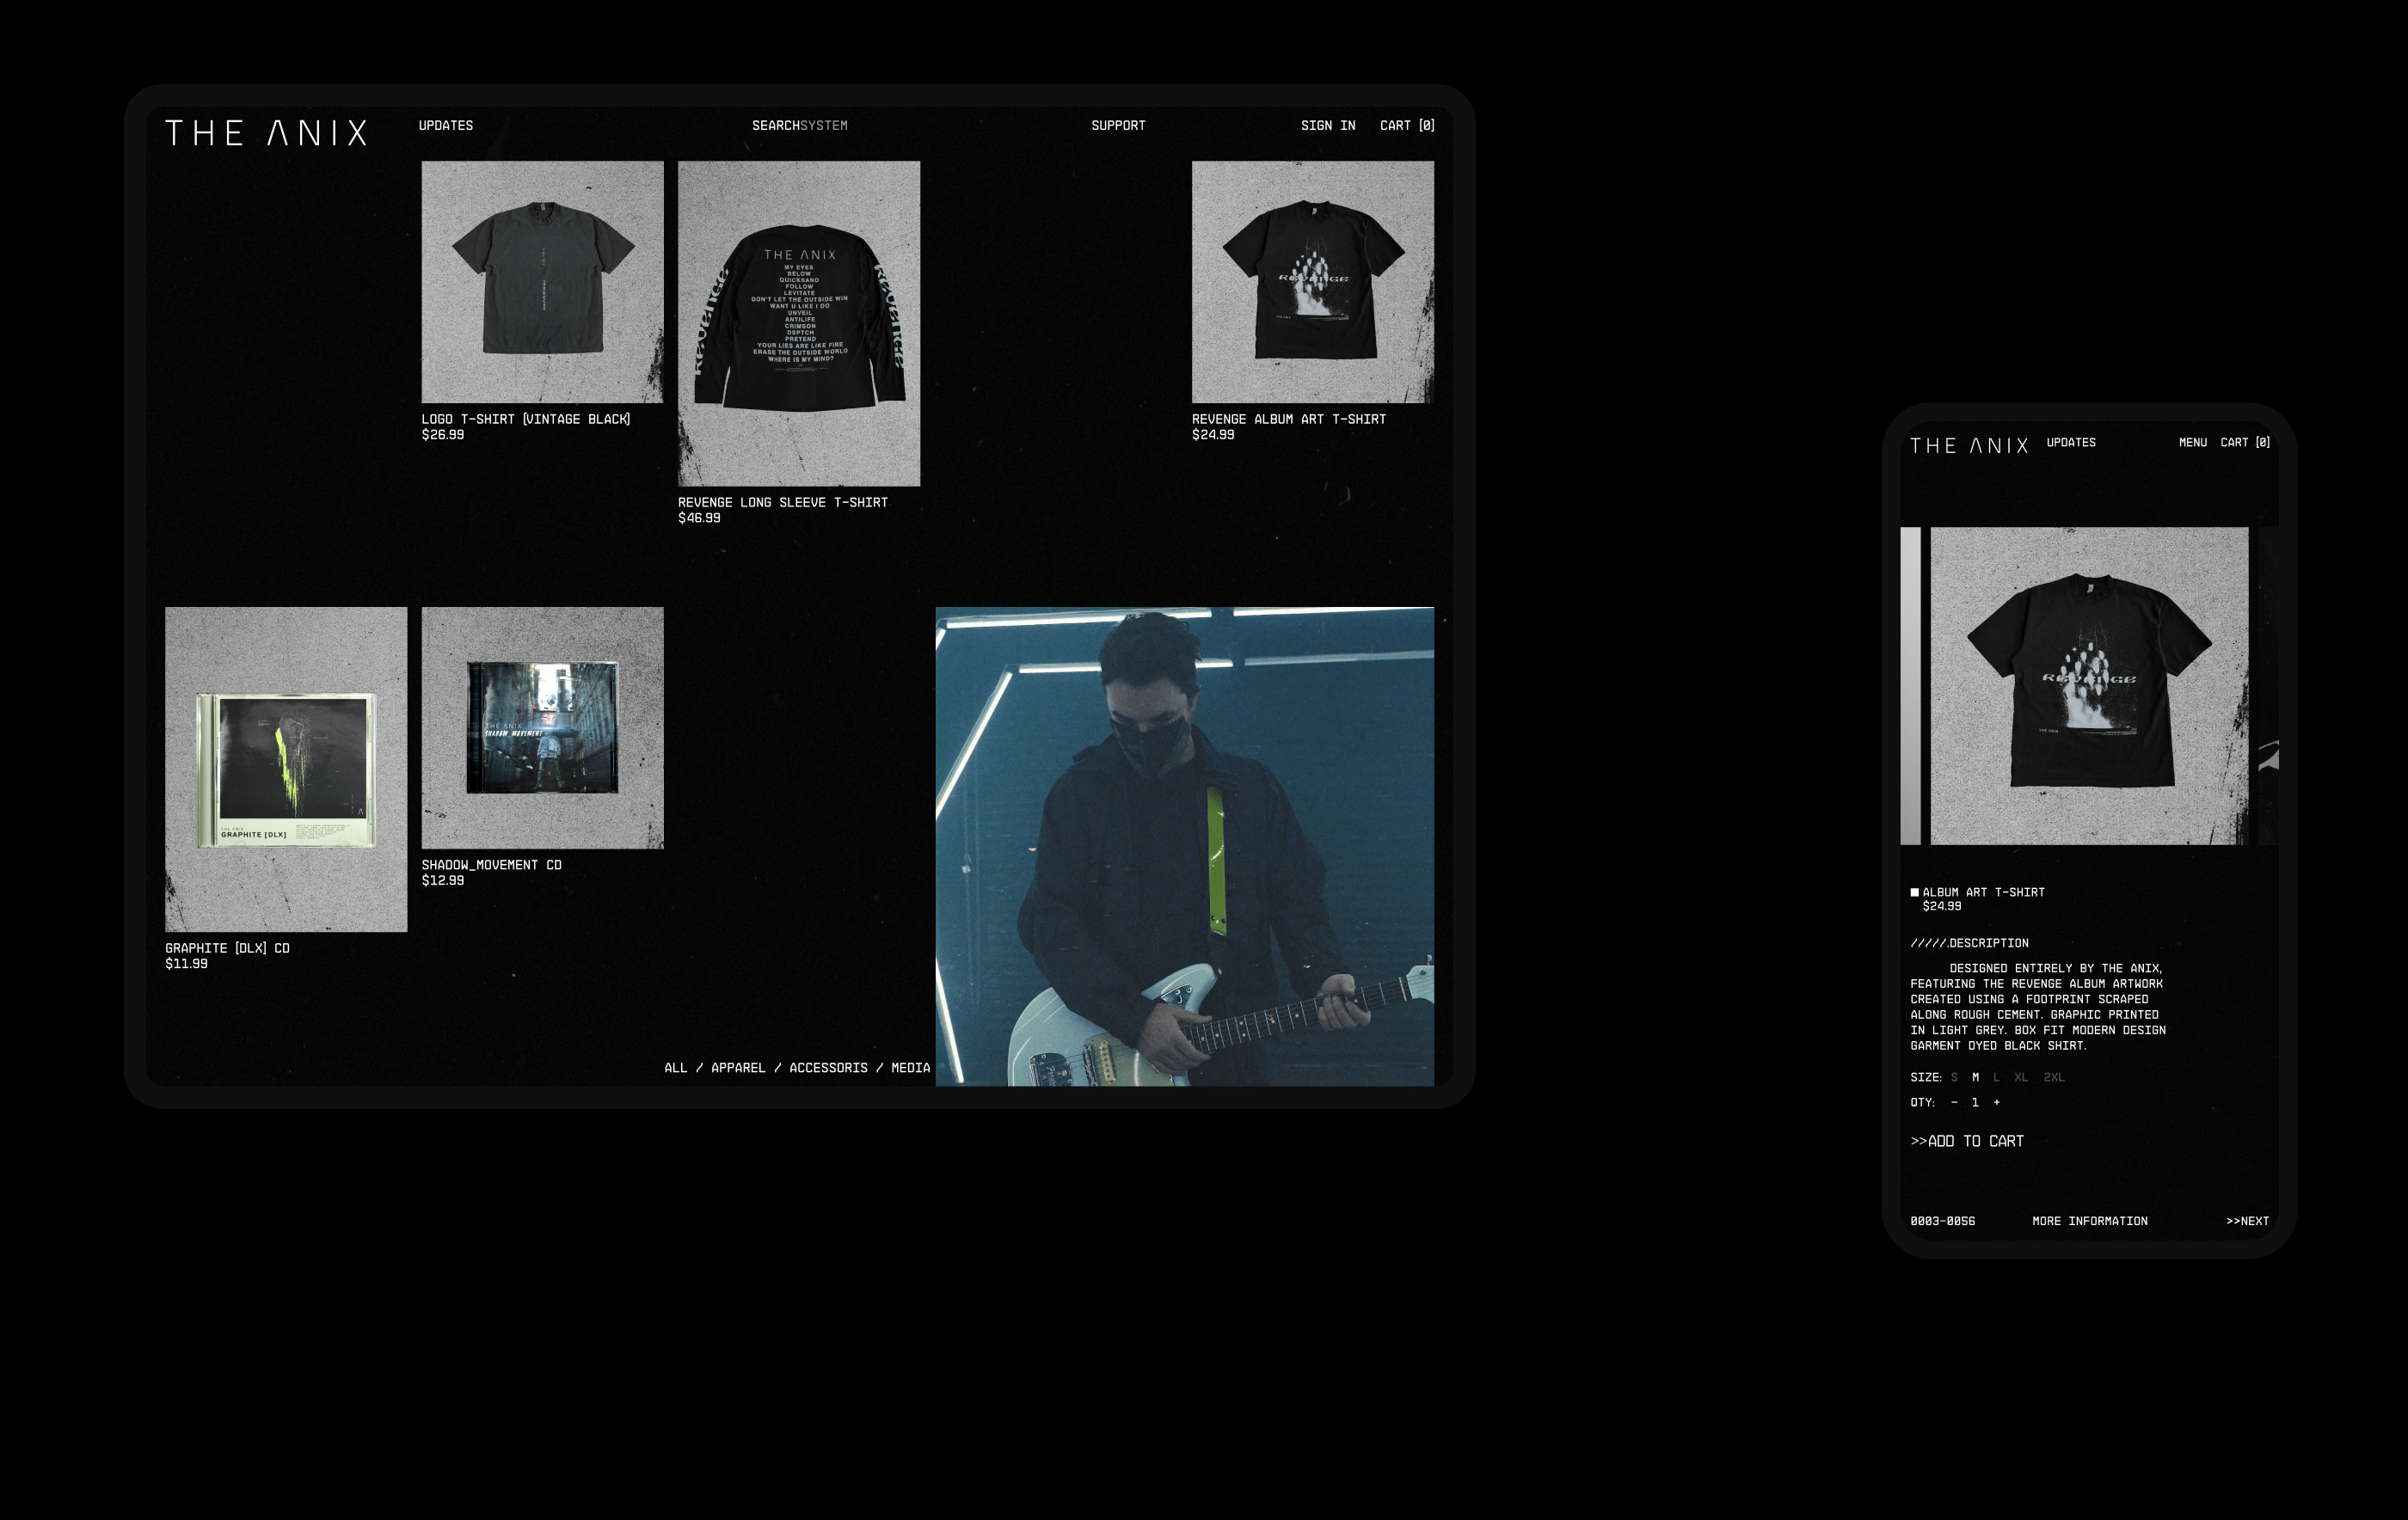The height and width of the screenshot is (1520, 2408).
Task: Open Graphite [DLX] CD product thumbnail
Action: (286, 769)
